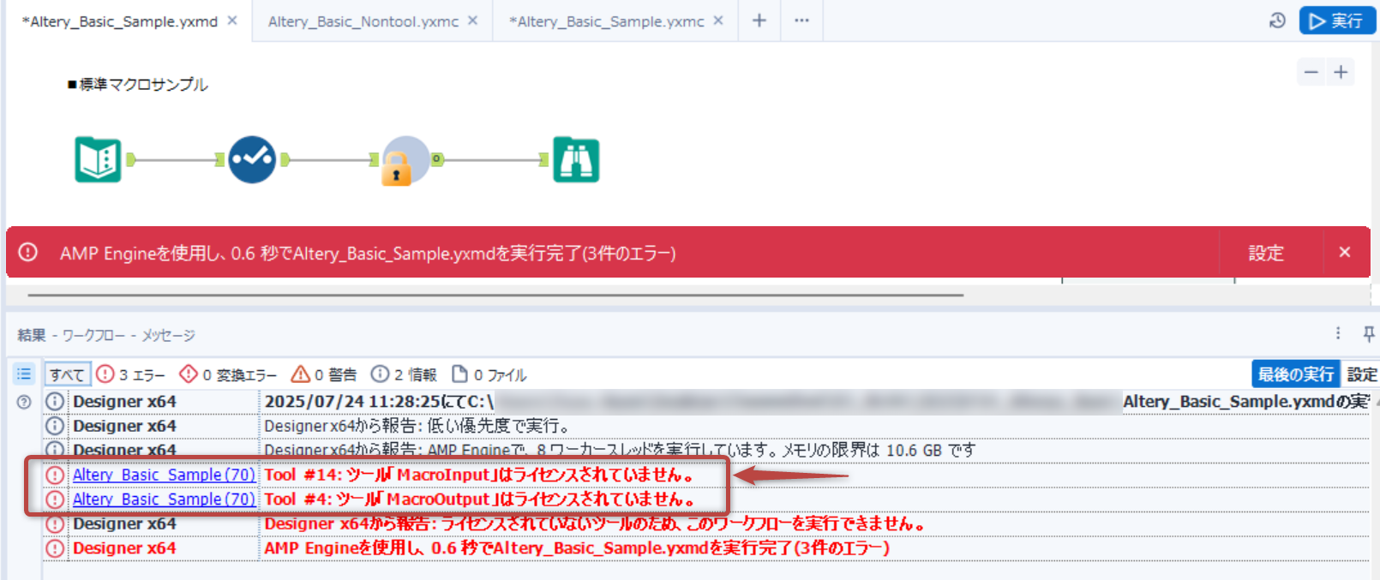Open Altery_Basic_Sample (70) link for Tool #14

tap(164, 475)
